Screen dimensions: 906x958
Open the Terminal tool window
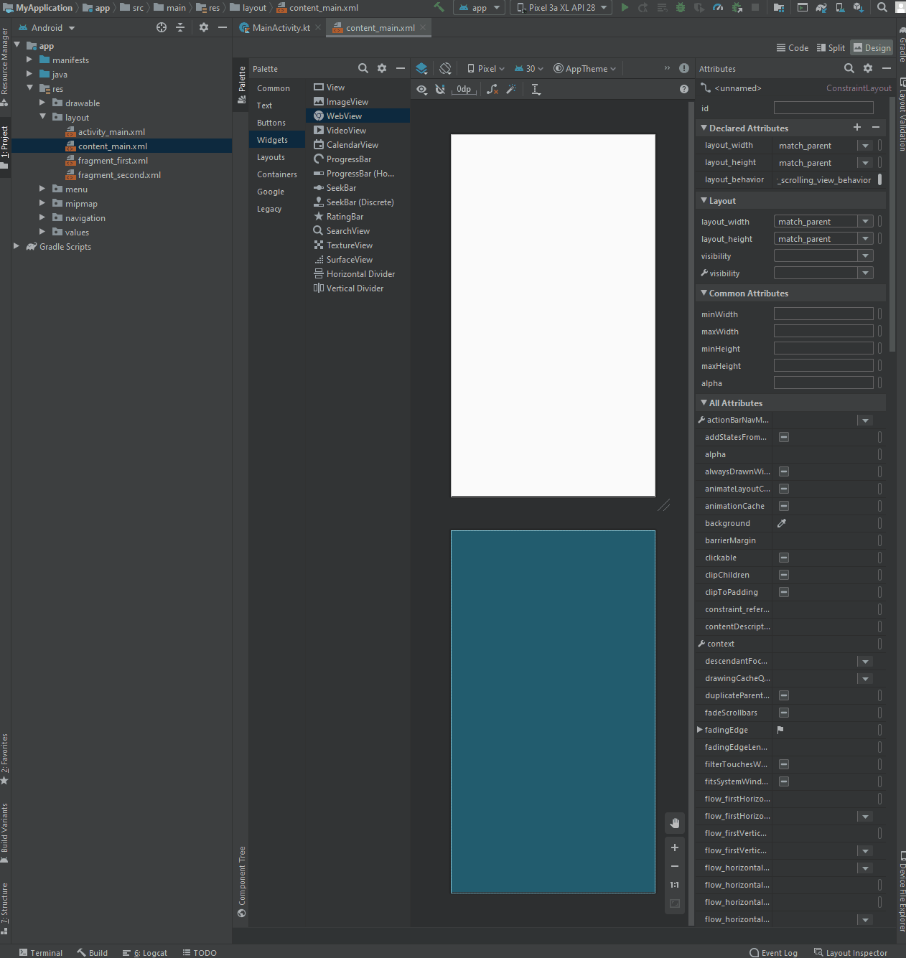click(x=41, y=952)
